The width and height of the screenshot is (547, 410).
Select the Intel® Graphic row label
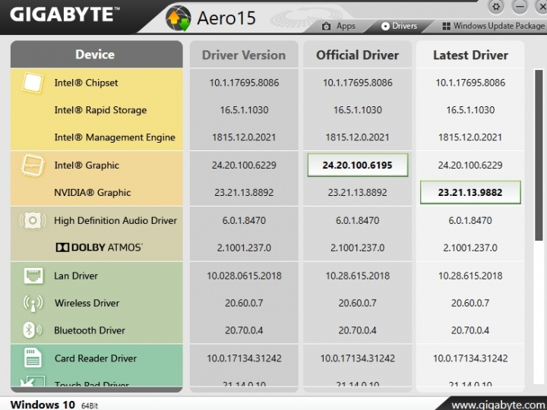[x=87, y=166]
